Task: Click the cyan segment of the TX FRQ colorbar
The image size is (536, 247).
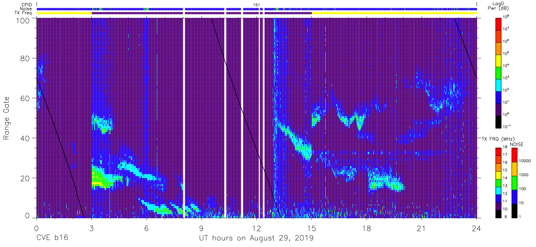Action: 499,190
